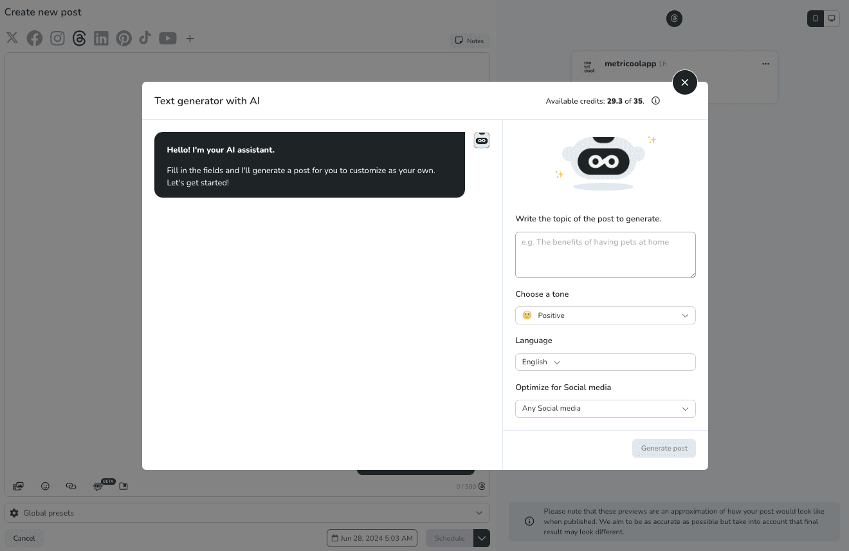
Task: Click the YouTube network icon
Action: 167,38
